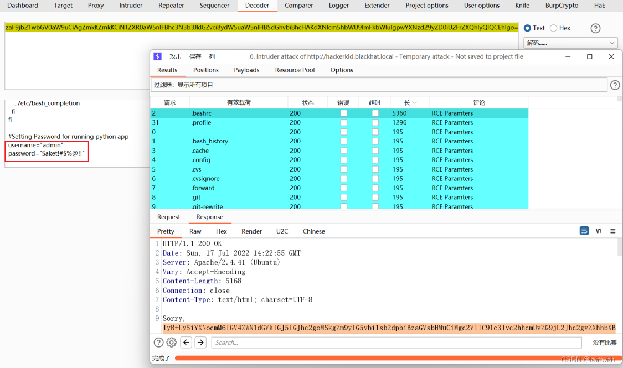Toggle timeout checkbox for .profile row

(x=375, y=123)
